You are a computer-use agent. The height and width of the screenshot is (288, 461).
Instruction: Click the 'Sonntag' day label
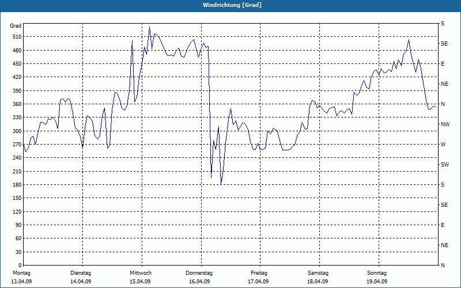pyautogui.click(x=377, y=273)
